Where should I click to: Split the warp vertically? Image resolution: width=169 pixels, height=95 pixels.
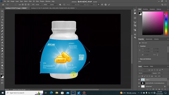pyautogui.click(x=26, y=5)
